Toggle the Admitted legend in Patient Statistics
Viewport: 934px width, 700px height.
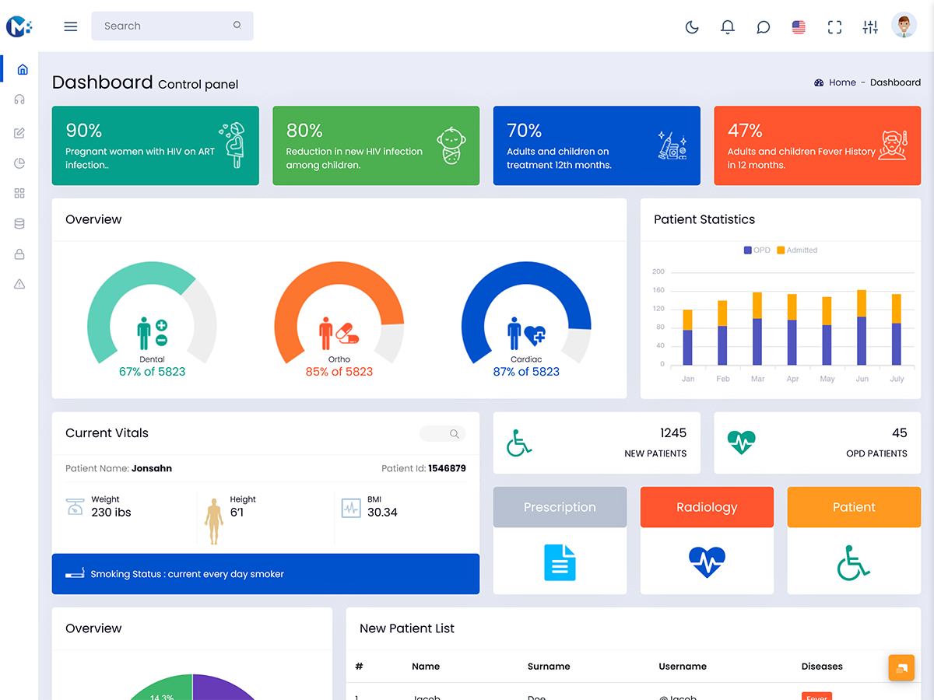[797, 250]
